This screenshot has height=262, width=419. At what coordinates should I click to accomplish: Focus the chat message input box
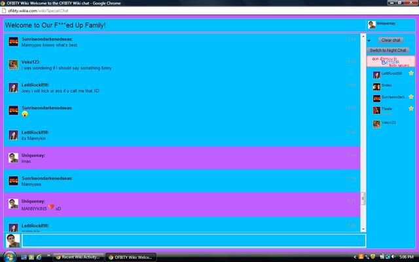pyautogui.click(x=194, y=240)
